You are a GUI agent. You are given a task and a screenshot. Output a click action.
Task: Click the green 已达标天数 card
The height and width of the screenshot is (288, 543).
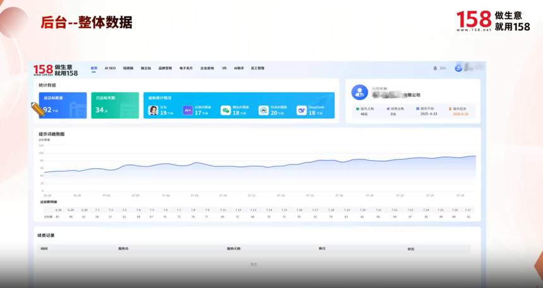click(115, 105)
